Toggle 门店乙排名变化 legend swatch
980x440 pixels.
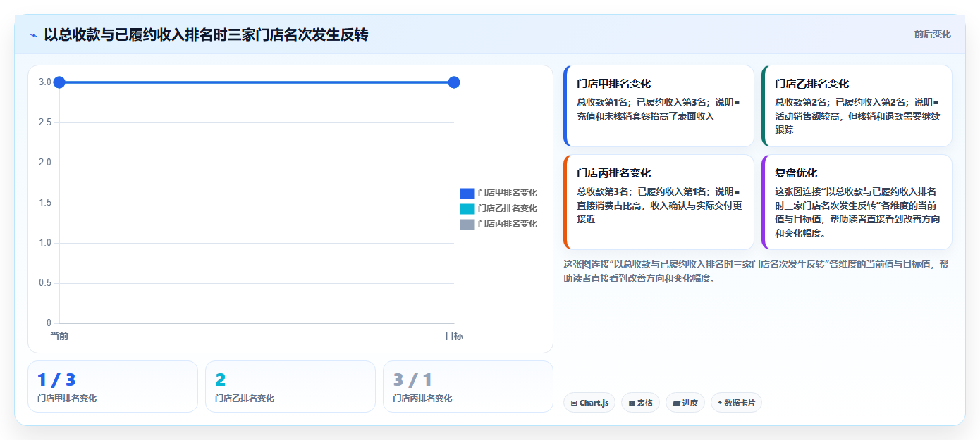467,208
